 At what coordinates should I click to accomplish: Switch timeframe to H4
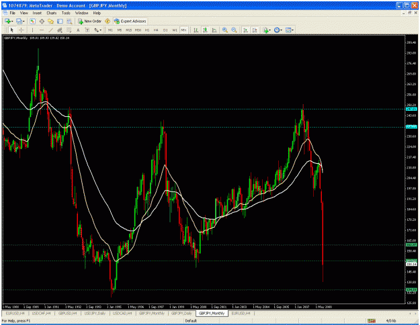pos(156,30)
